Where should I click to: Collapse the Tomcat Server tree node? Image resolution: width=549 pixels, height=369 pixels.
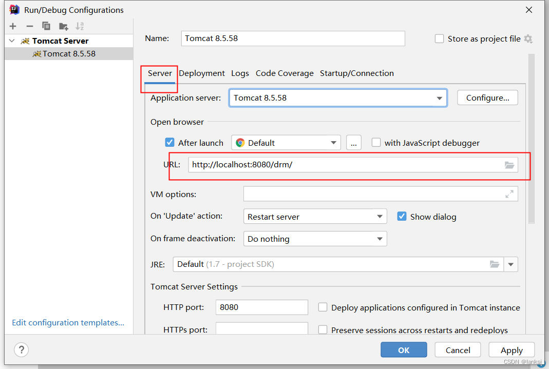pos(12,41)
